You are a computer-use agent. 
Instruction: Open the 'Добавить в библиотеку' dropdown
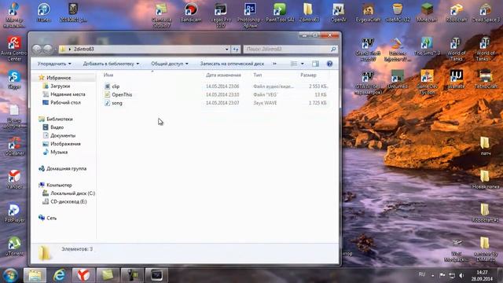[x=111, y=64]
